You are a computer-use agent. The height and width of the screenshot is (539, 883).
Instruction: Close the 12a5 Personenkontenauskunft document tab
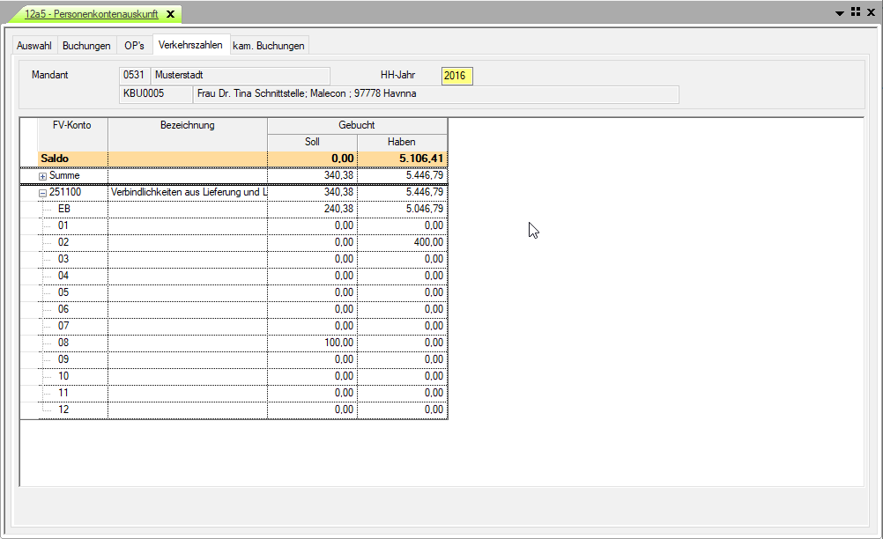click(171, 14)
